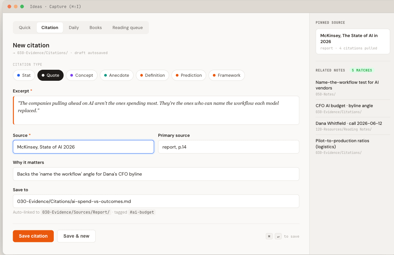Click the 'to save' shortcut hint text
The width and height of the screenshot is (394, 255).
coord(291,236)
